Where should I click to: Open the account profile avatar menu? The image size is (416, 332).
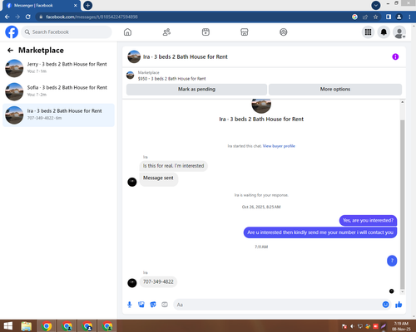pos(399,32)
